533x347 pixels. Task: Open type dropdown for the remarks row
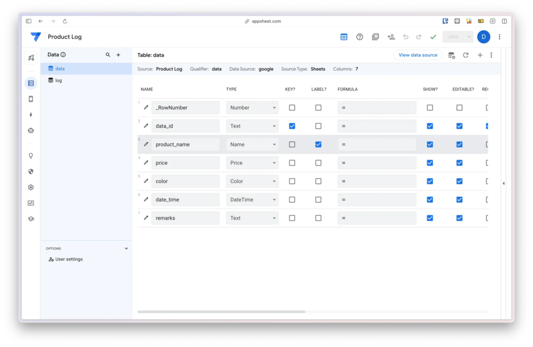click(252, 218)
